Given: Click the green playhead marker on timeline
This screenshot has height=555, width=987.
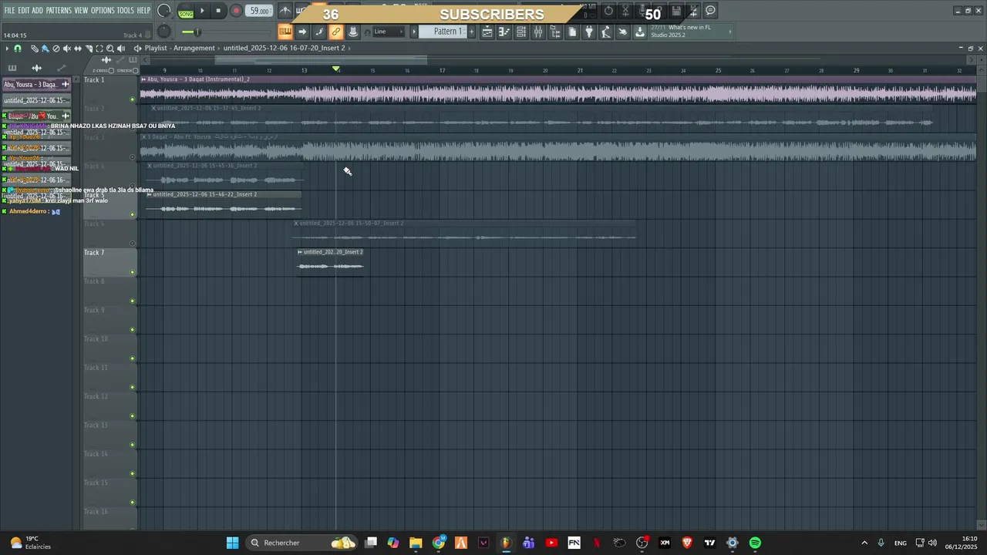Looking at the screenshot, I should [336, 69].
